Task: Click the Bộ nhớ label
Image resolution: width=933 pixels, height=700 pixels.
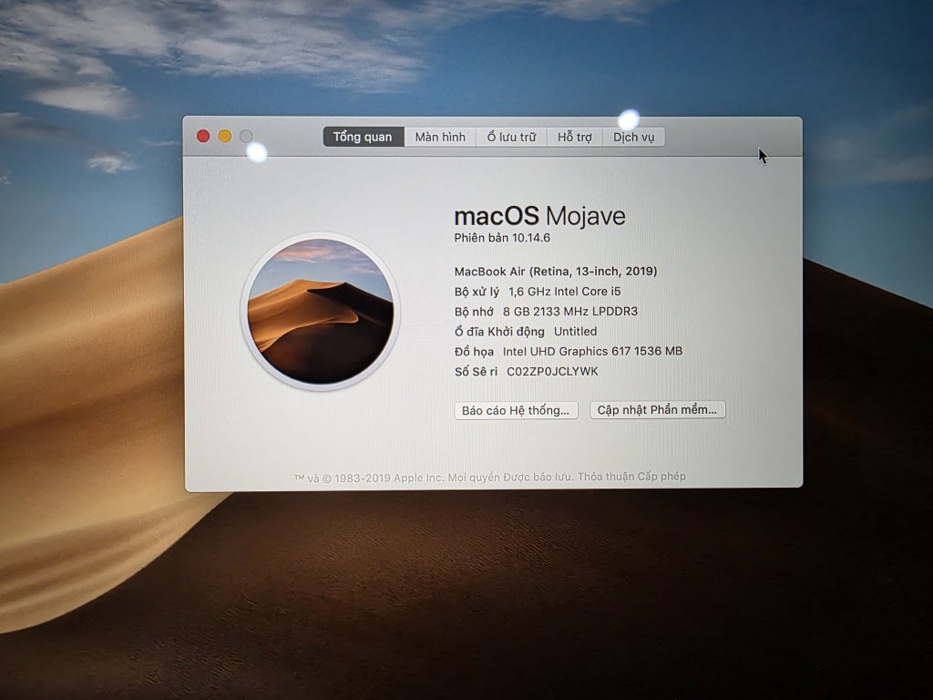Action: [474, 312]
